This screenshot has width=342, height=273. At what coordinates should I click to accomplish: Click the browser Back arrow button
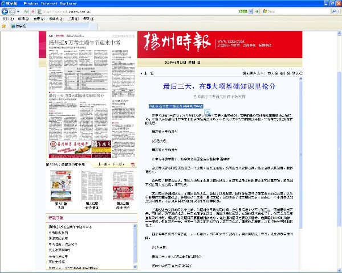coord(5,11)
